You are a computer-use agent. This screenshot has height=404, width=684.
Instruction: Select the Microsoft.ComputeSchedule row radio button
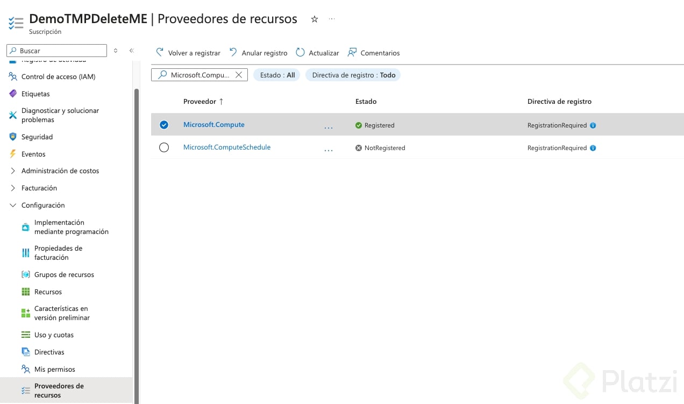click(164, 147)
